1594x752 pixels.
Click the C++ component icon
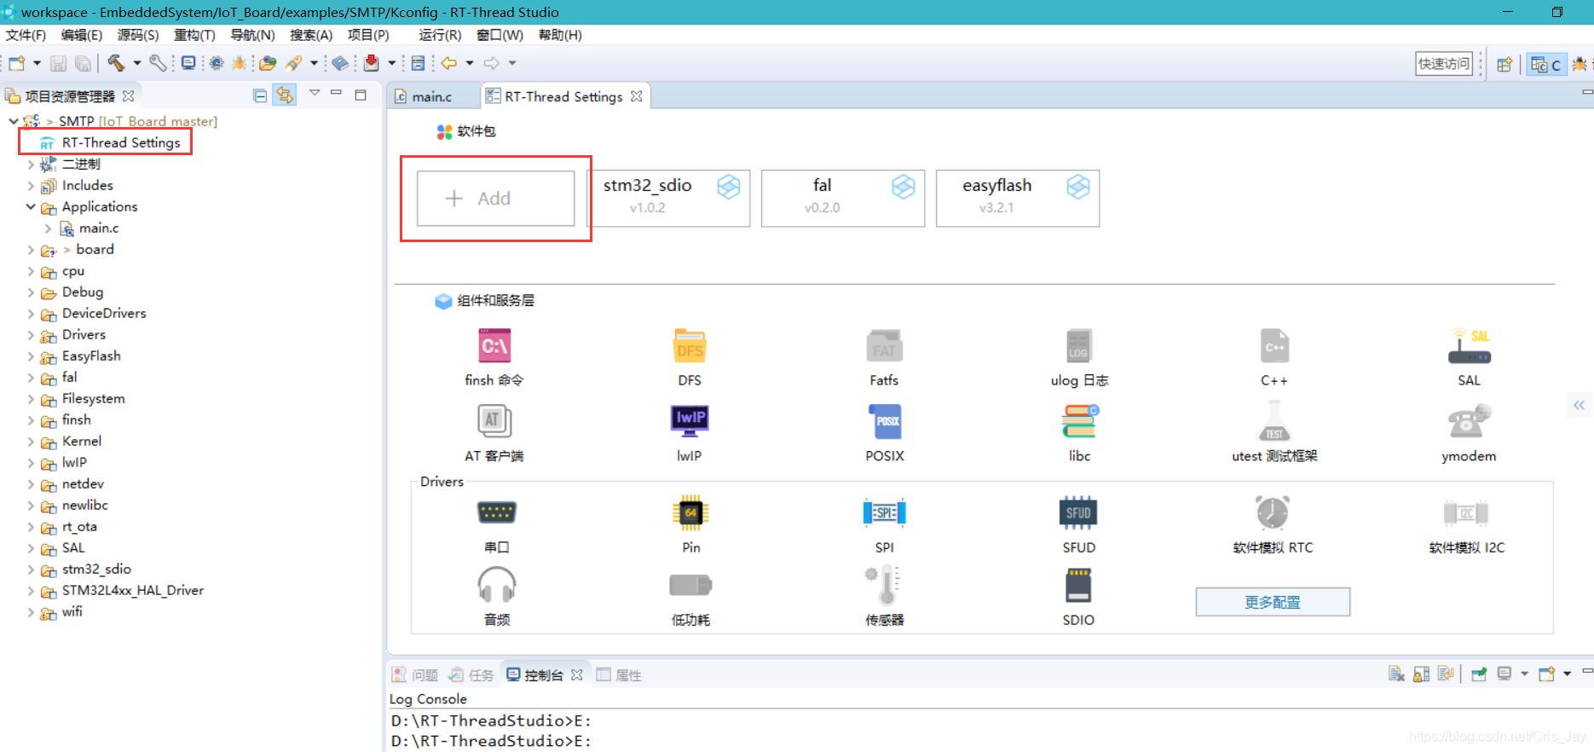[1274, 346]
